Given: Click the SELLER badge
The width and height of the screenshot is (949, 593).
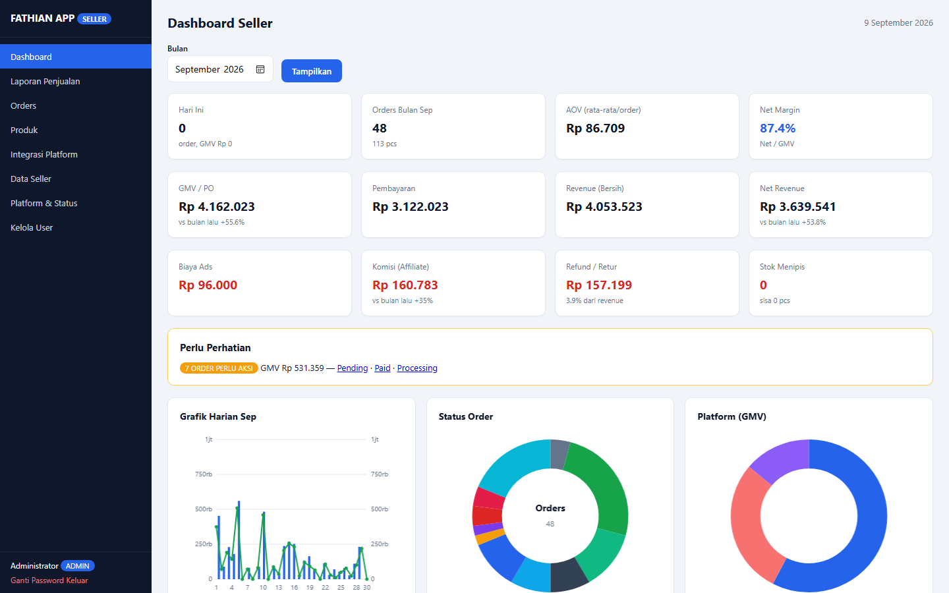Looking at the screenshot, I should click(x=94, y=19).
